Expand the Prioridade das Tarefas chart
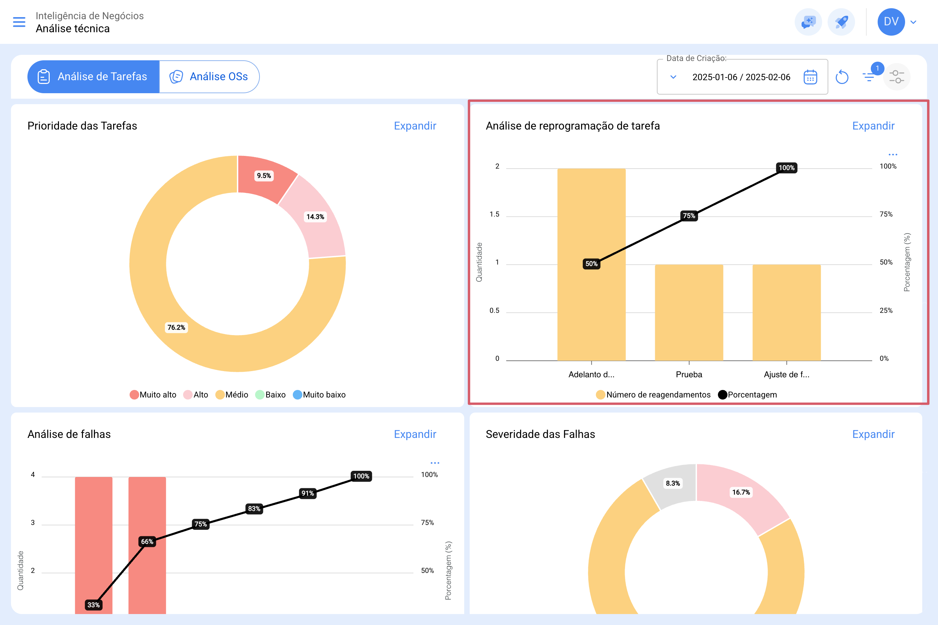 click(415, 126)
